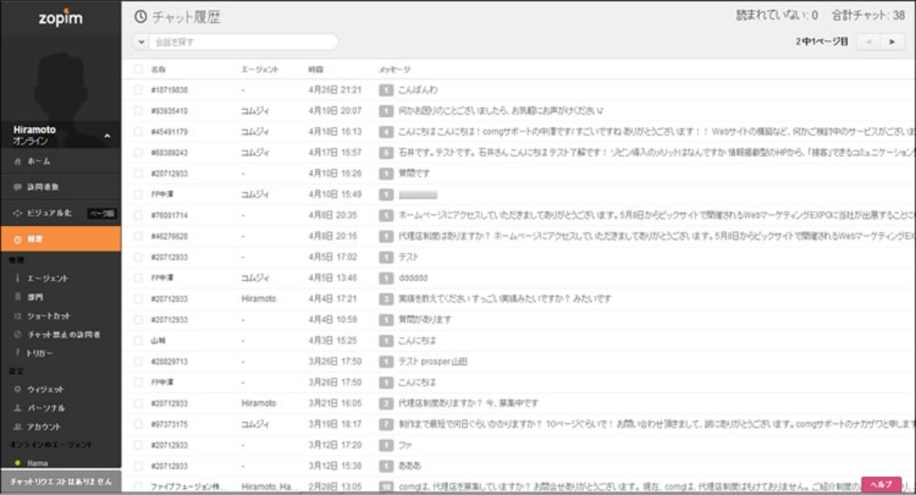Open the search filter dropdown arrow
The height and width of the screenshot is (495, 916).
tap(141, 42)
